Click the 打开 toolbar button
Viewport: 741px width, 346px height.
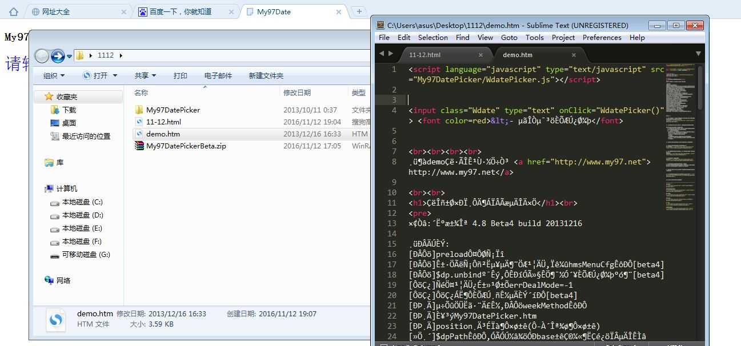(95, 75)
